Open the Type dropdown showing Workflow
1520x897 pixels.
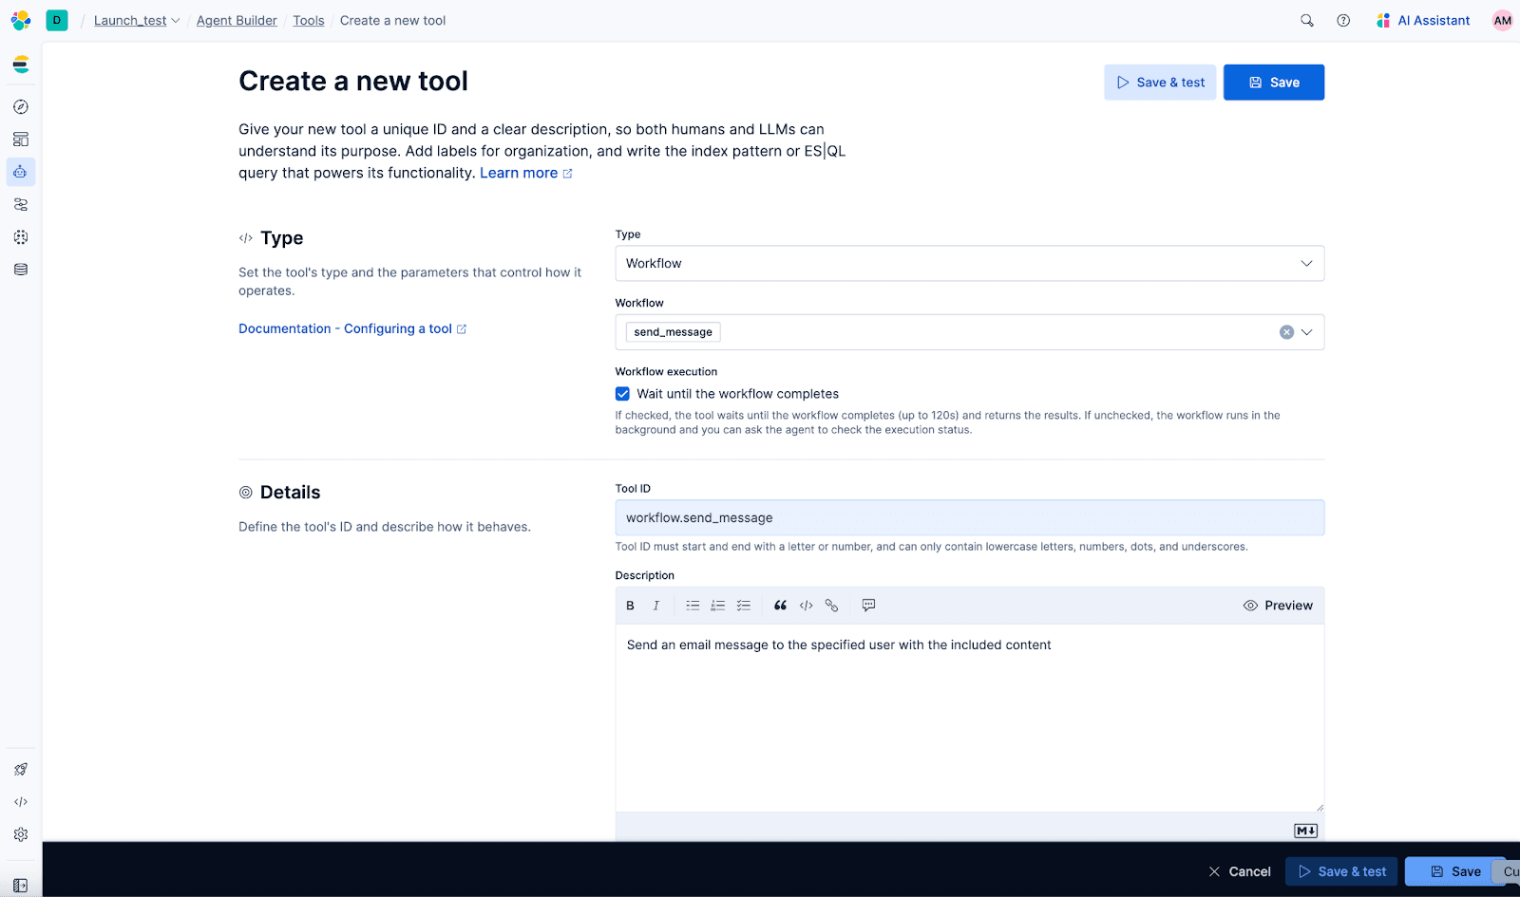click(1307, 263)
